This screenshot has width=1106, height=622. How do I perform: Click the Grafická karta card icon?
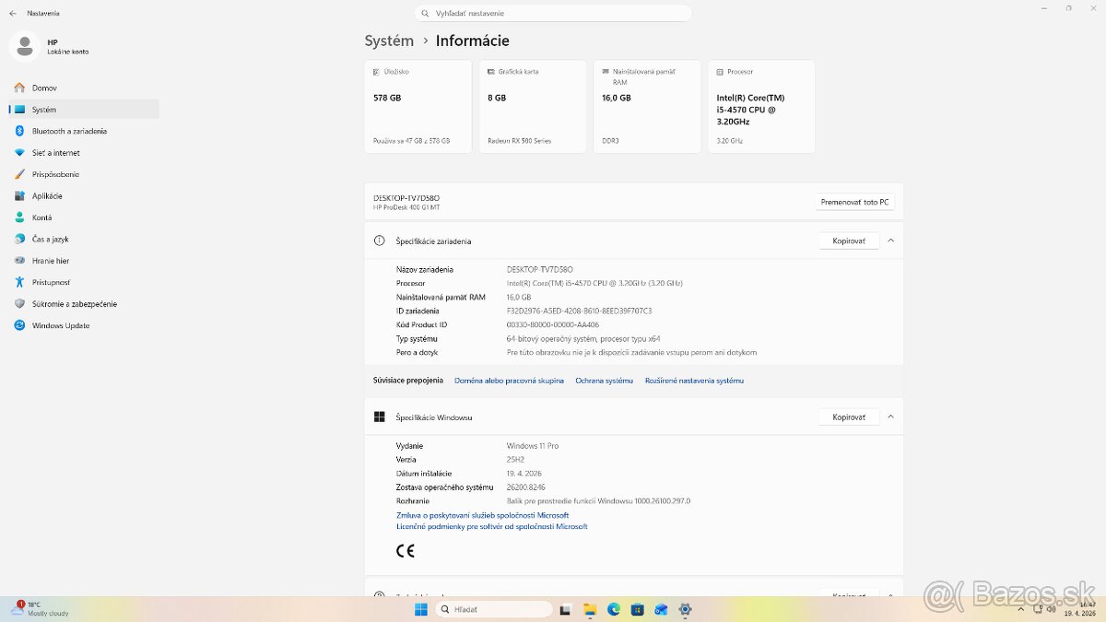[490, 71]
